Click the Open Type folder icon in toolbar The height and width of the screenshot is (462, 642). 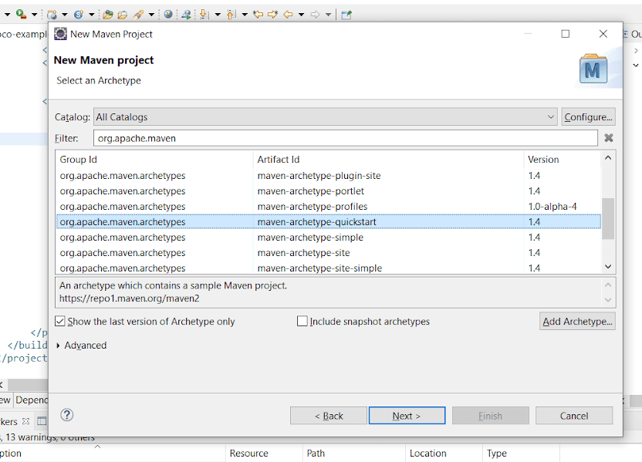click(x=108, y=15)
